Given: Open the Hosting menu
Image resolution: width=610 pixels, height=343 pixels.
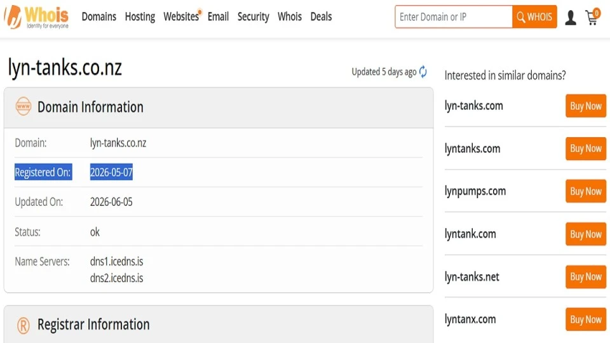Looking at the screenshot, I should tap(140, 17).
